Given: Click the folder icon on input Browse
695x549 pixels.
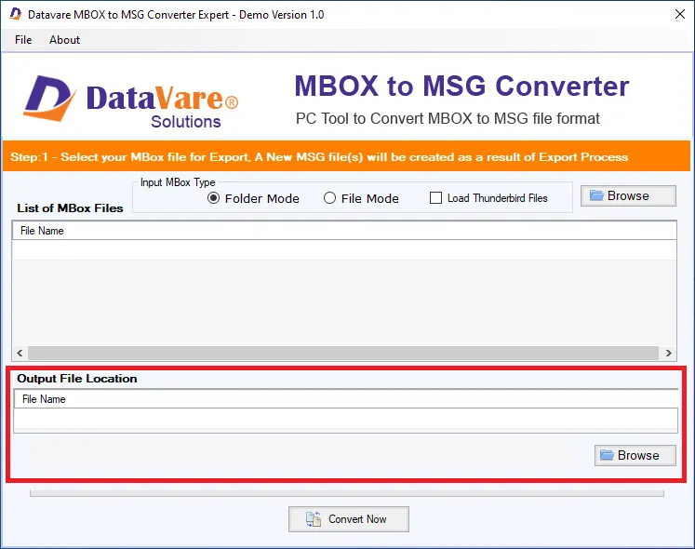Looking at the screenshot, I should click(x=596, y=195).
